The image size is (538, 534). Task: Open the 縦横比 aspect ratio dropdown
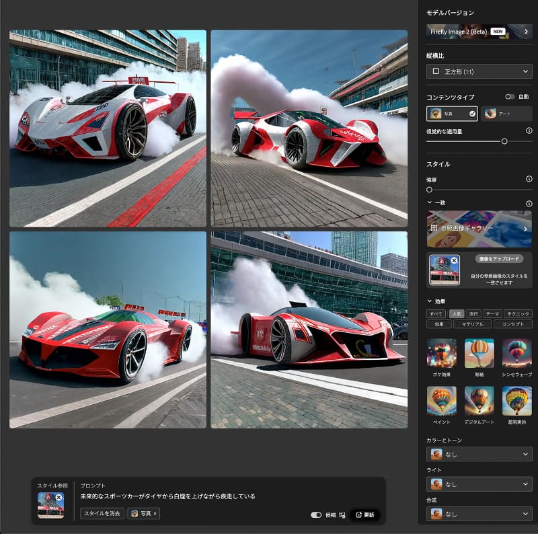point(479,71)
